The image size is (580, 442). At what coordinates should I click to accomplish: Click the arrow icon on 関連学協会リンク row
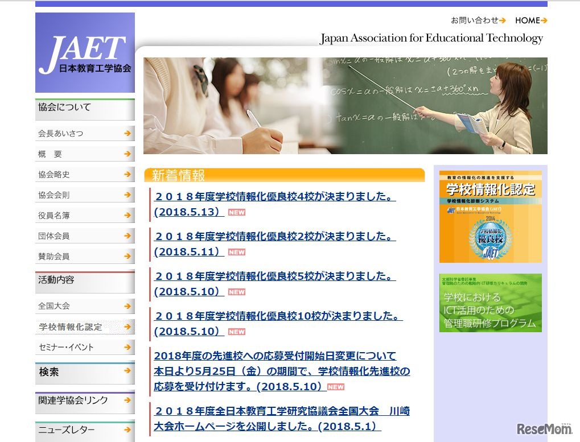click(x=127, y=400)
